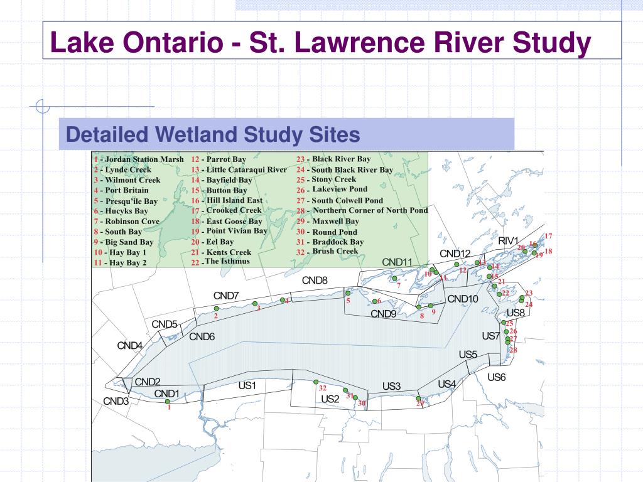
Task: Select the 'CND3' region label
Action: pos(116,401)
